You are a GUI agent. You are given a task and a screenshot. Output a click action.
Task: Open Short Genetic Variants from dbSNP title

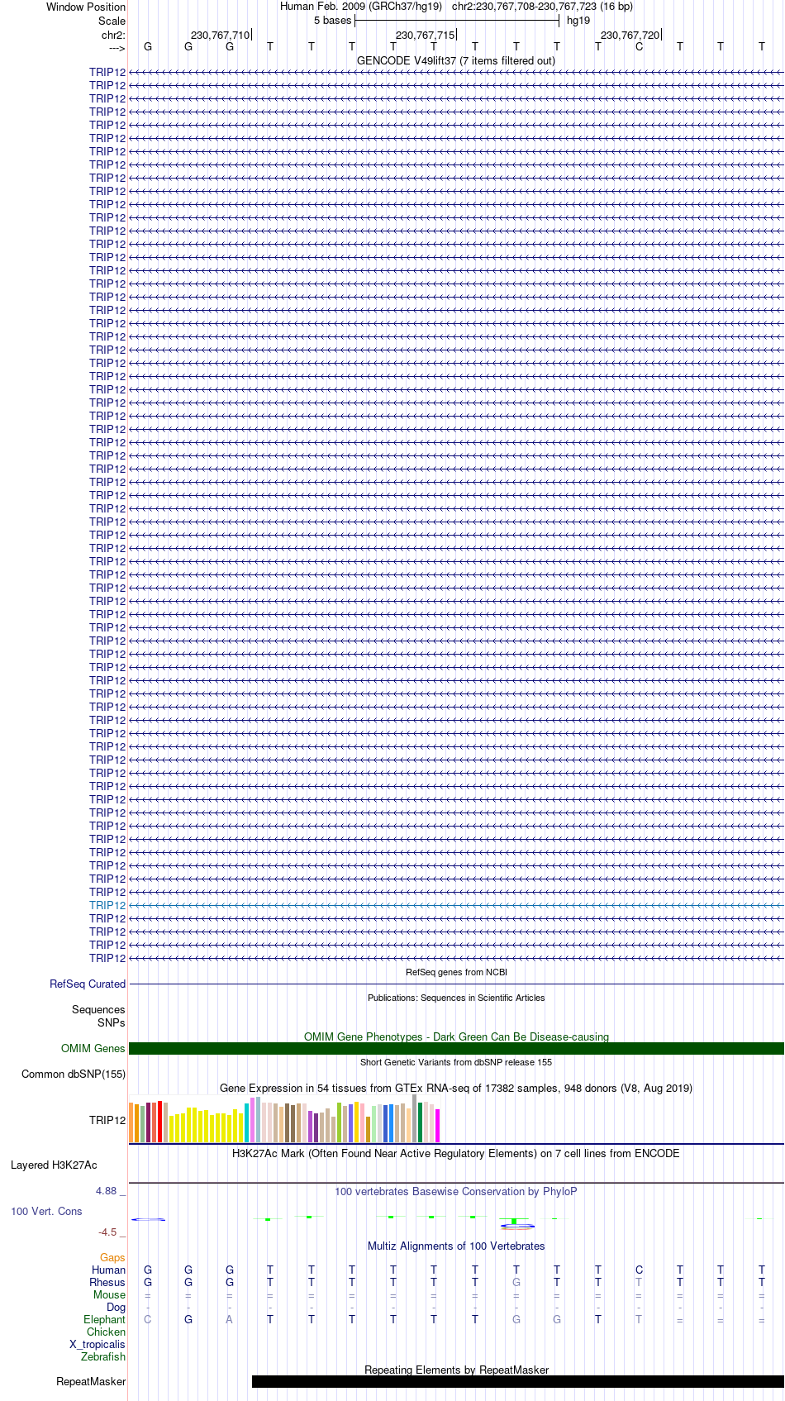(x=456, y=1062)
